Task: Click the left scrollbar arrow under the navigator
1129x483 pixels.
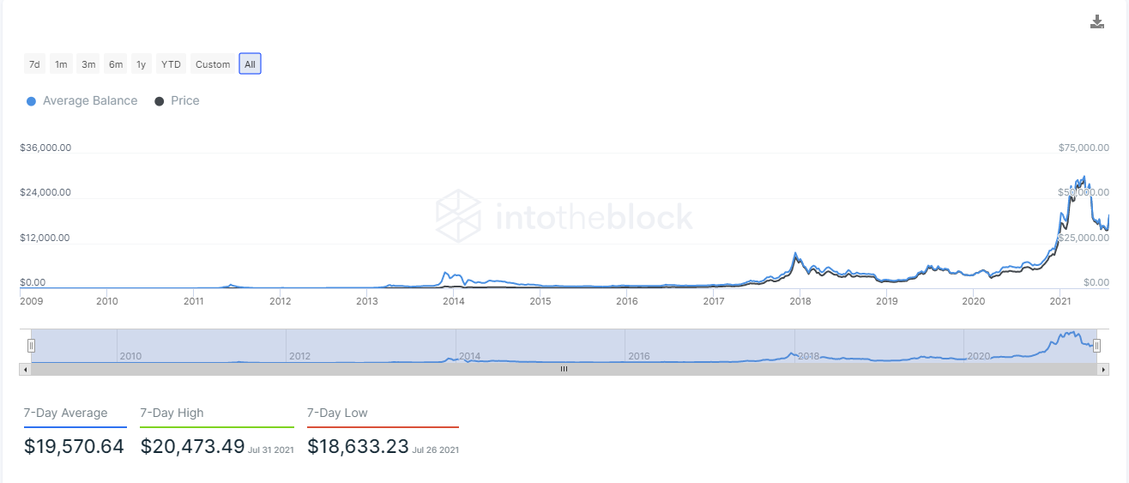Action: (25, 369)
